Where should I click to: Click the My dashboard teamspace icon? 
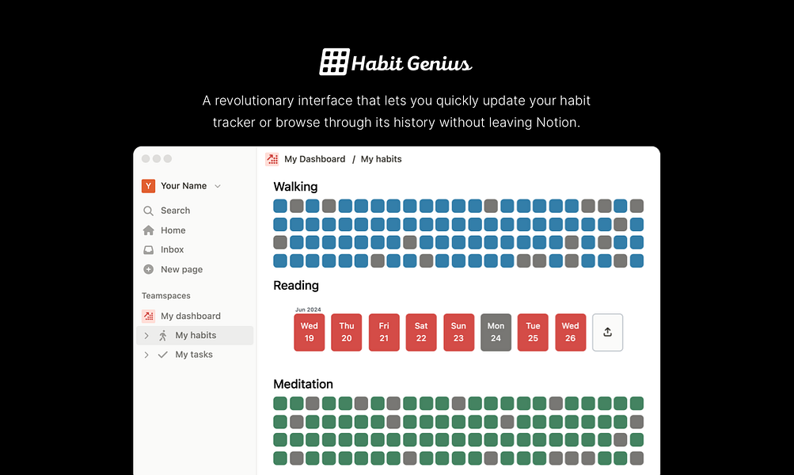coord(148,316)
